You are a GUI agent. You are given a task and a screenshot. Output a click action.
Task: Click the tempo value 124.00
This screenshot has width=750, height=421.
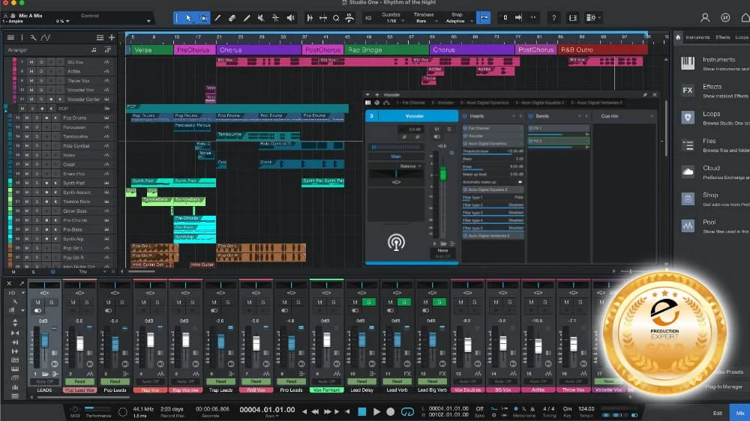586,409
